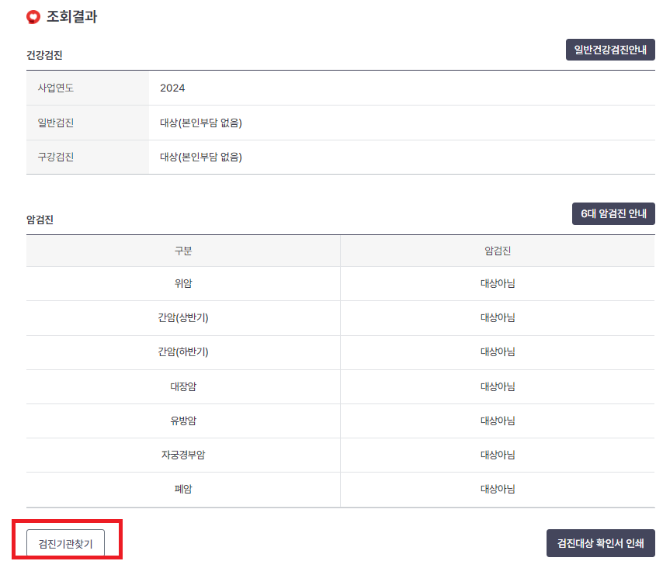
Task: Click the 검진기관찾기 button
Action: [x=66, y=543]
